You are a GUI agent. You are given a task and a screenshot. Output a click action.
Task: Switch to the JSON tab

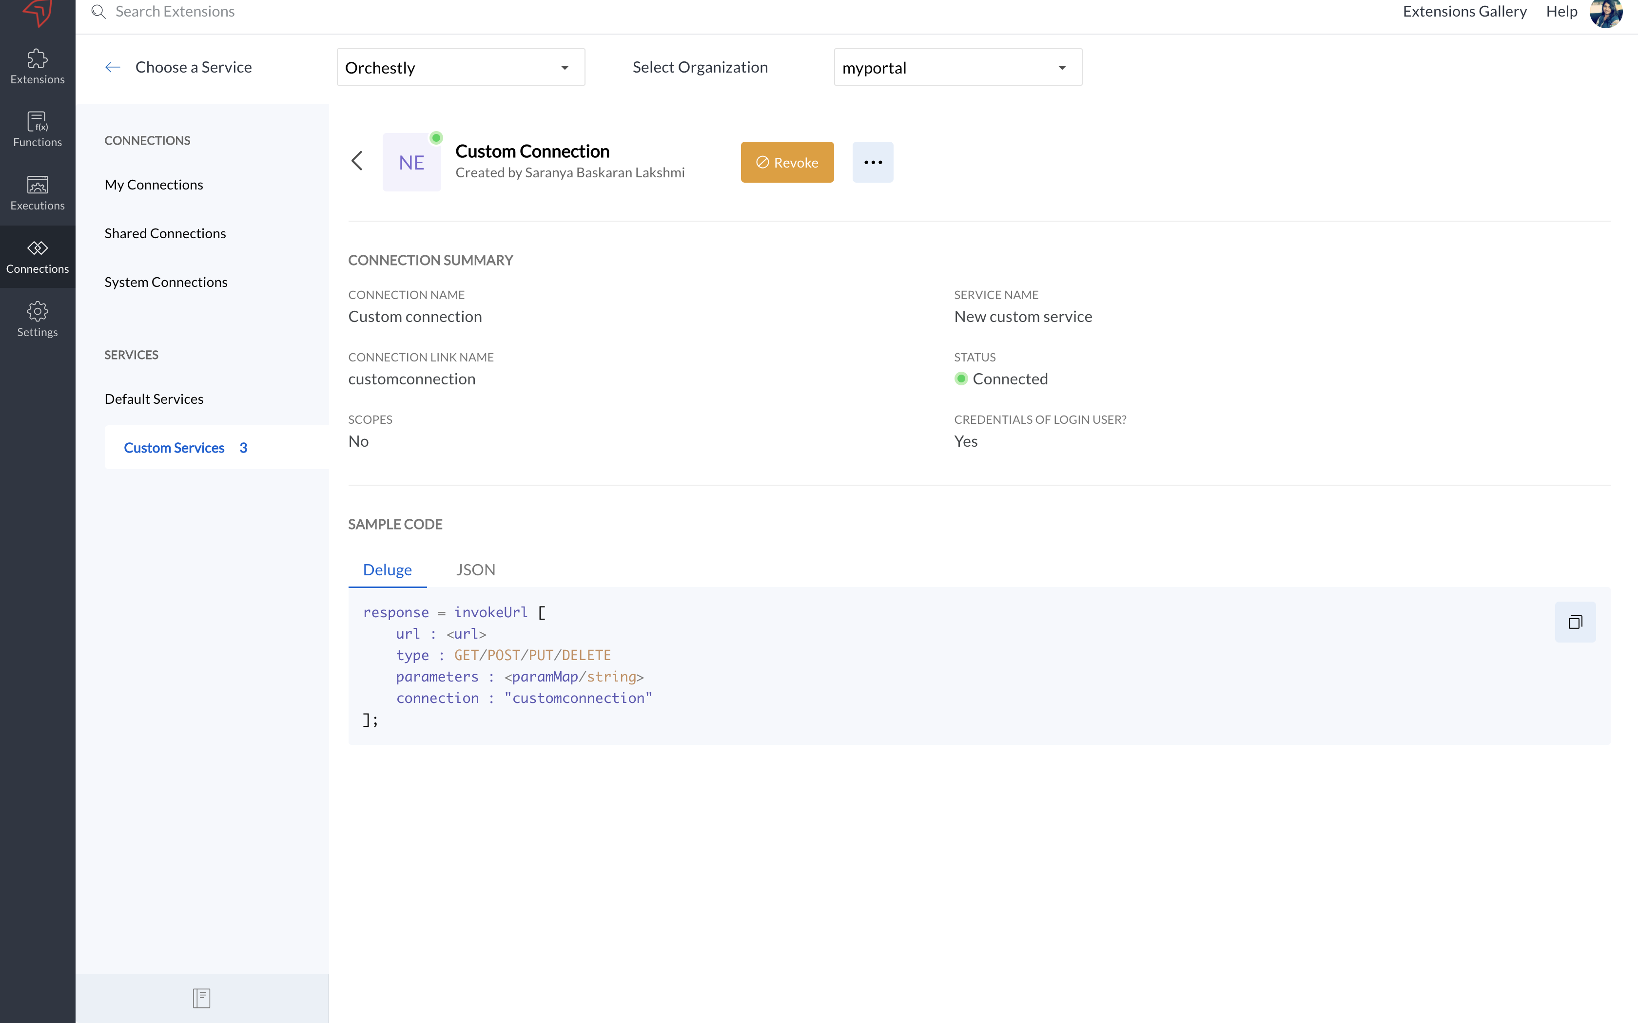(475, 569)
